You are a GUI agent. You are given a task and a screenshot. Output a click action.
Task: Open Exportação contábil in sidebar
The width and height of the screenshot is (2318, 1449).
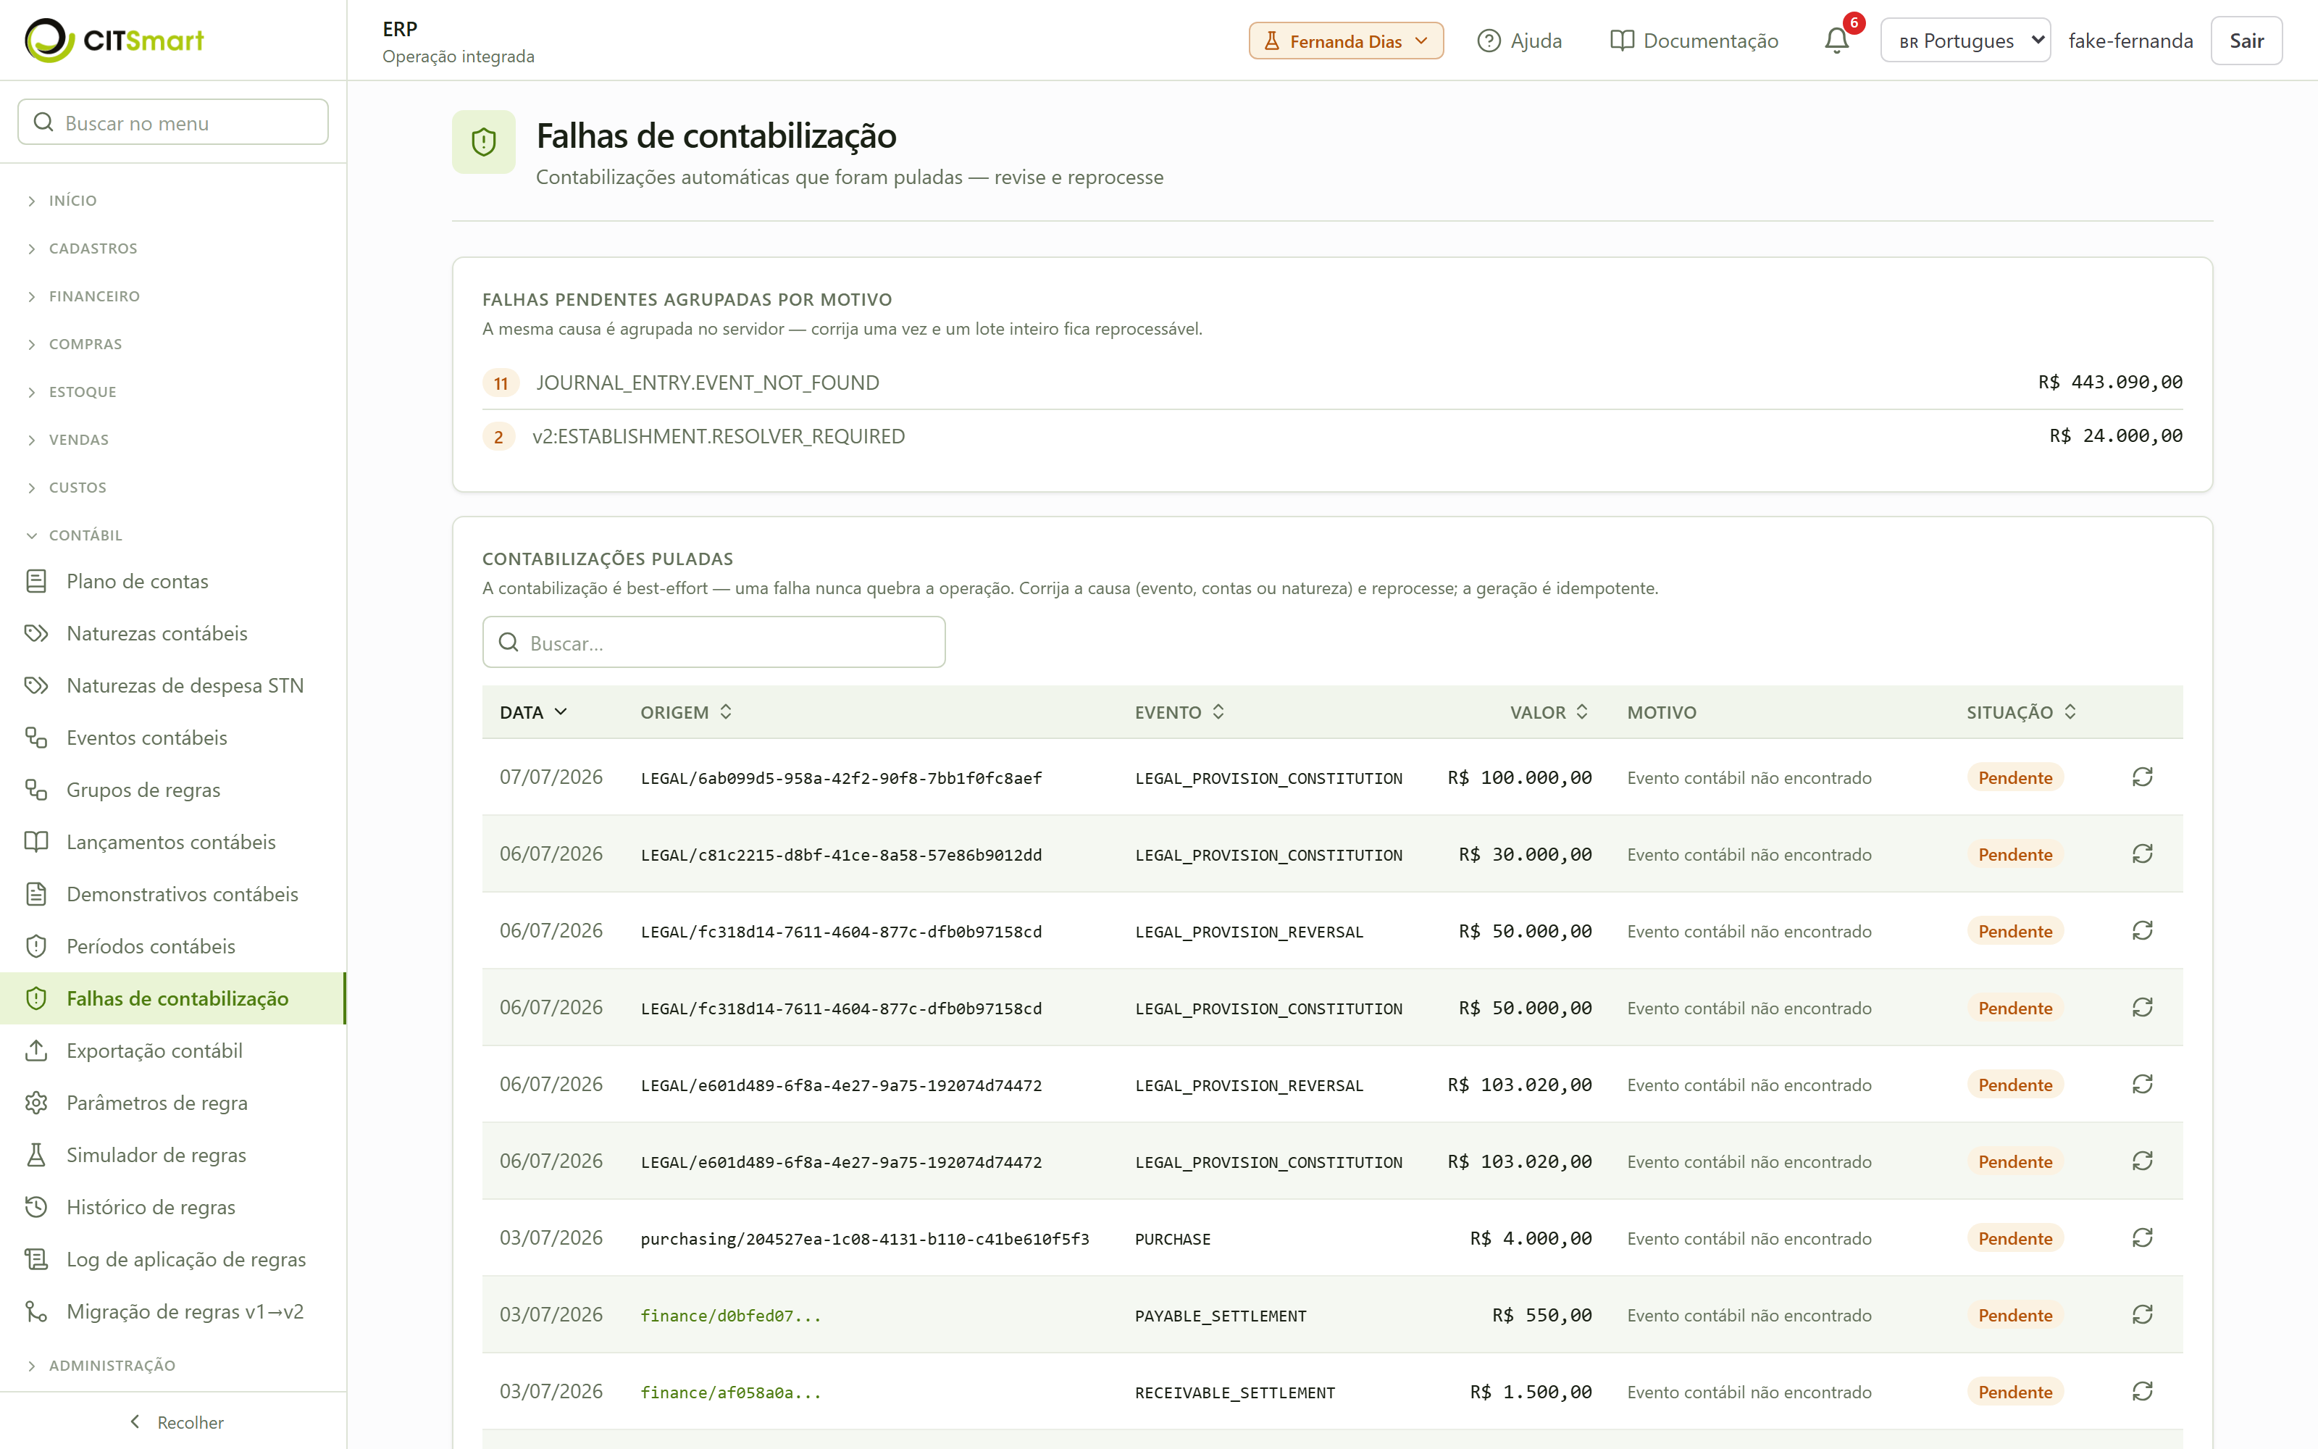point(172,1051)
